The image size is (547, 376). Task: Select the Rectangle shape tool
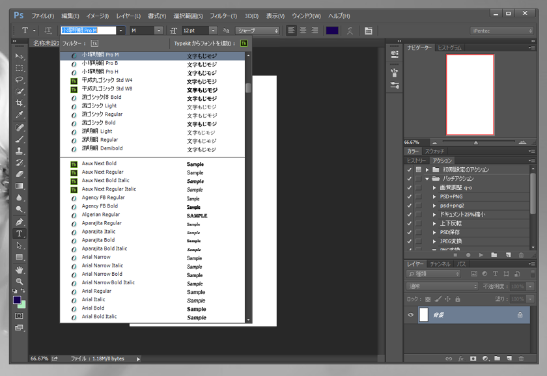(x=19, y=257)
